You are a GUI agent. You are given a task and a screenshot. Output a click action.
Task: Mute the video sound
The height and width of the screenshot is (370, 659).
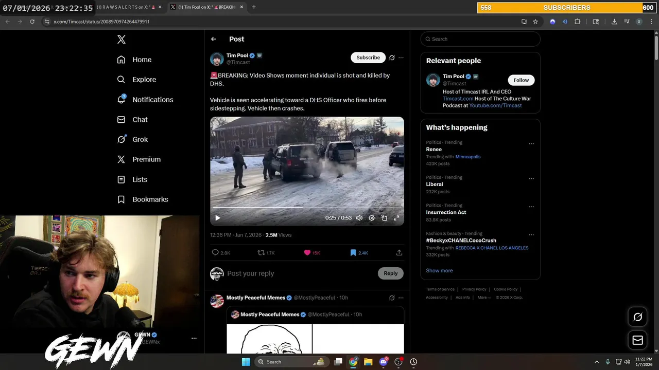(359, 218)
